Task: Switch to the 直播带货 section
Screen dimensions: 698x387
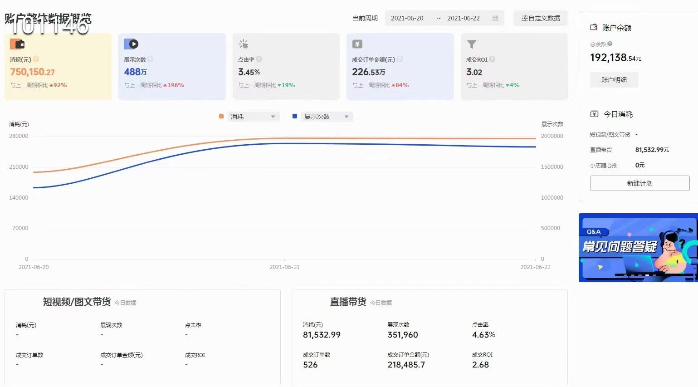Action: pos(348,302)
